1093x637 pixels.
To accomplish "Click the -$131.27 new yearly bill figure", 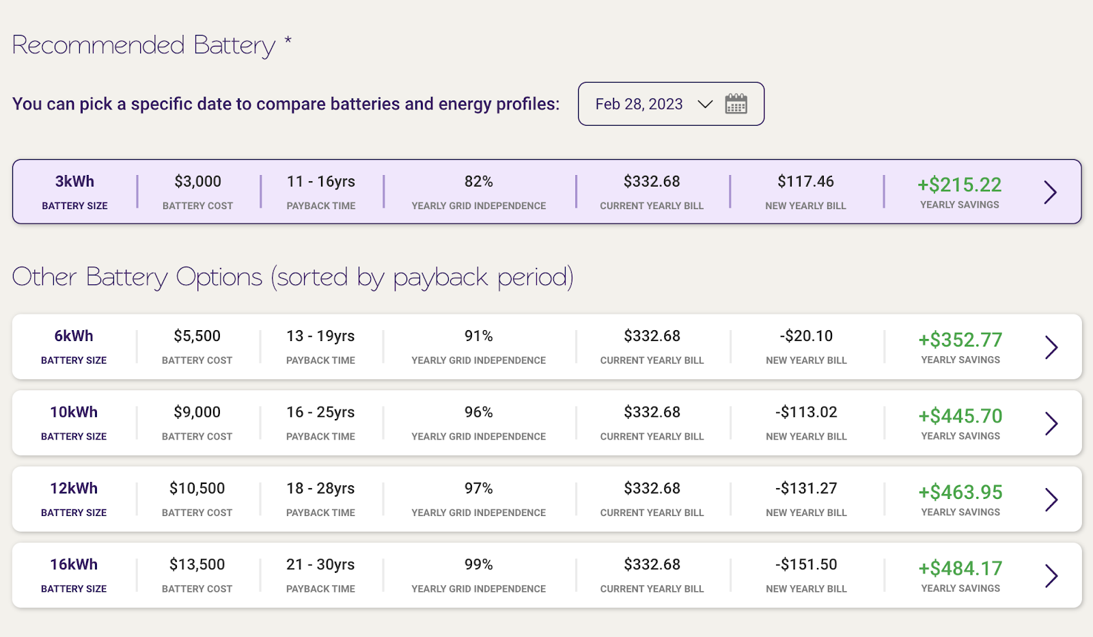I will tap(805, 488).
